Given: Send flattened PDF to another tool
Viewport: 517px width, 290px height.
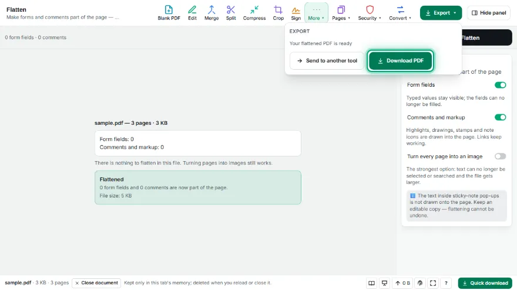Looking at the screenshot, I should click(x=327, y=60).
